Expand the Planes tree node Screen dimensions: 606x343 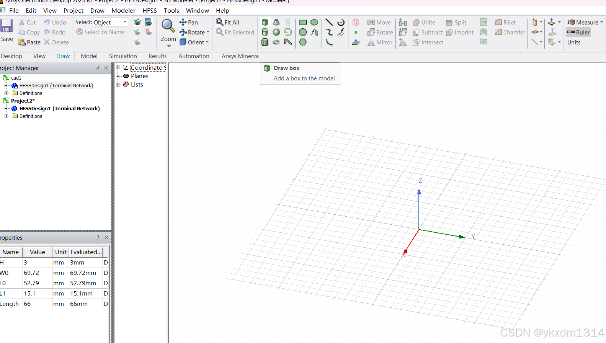[118, 76]
